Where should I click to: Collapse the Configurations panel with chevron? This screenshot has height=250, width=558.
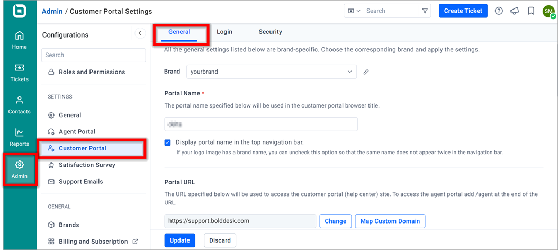(x=140, y=33)
